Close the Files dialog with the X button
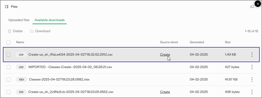 258,4
